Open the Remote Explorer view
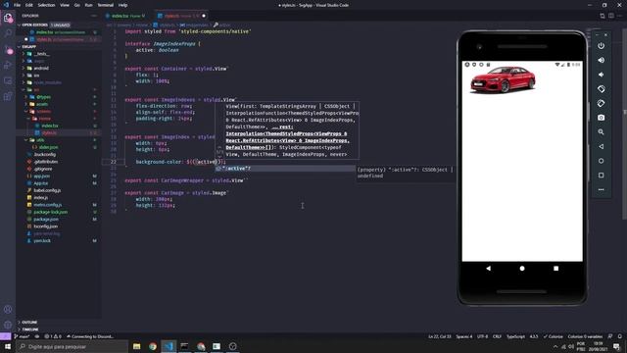627x353 pixels. click(8, 80)
